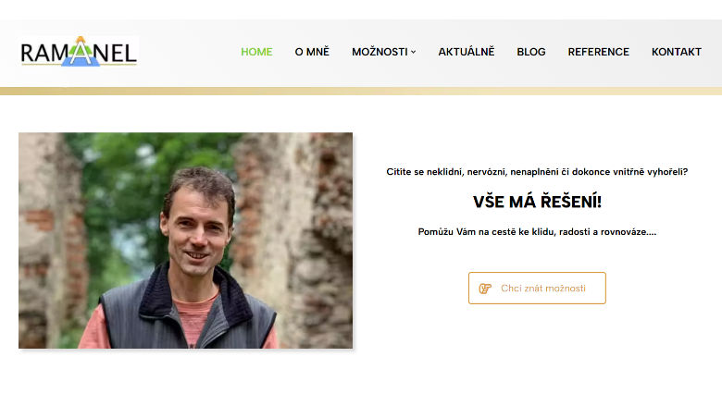Screen dimensions: 722x406
Task: Navigate to AKTUÁLNĚ
Action: [x=466, y=52]
